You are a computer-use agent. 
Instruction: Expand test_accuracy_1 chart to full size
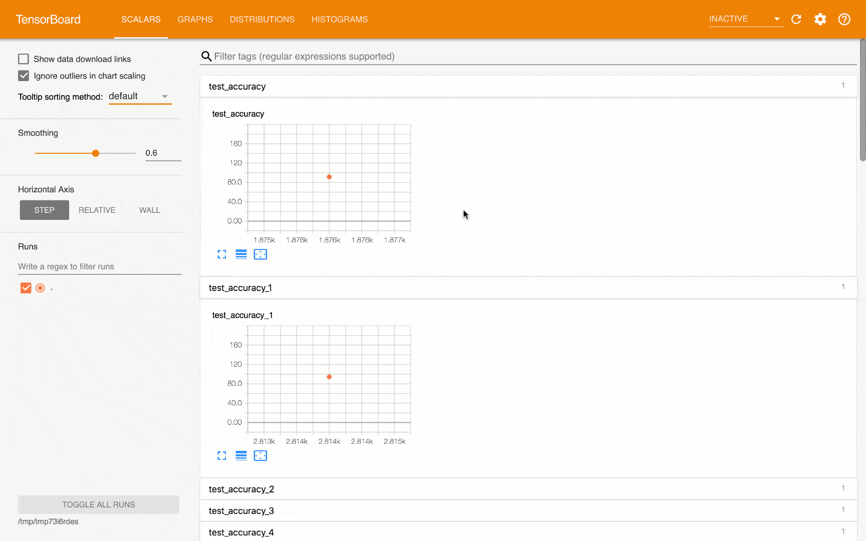click(222, 456)
